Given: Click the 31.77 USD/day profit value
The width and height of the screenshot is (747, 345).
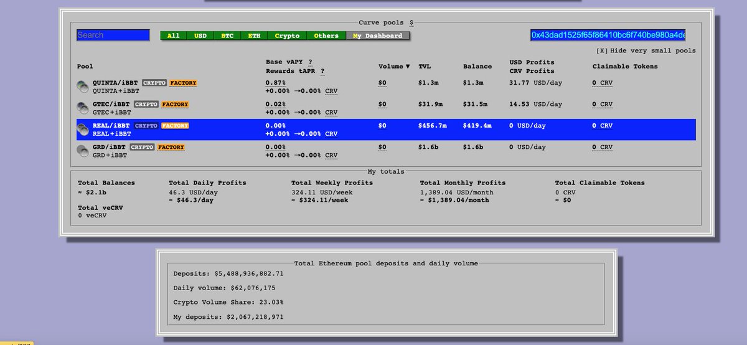Looking at the screenshot, I should point(535,83).
